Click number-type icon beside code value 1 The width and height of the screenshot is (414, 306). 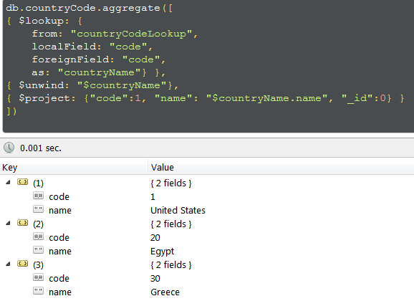click(38, 196)
